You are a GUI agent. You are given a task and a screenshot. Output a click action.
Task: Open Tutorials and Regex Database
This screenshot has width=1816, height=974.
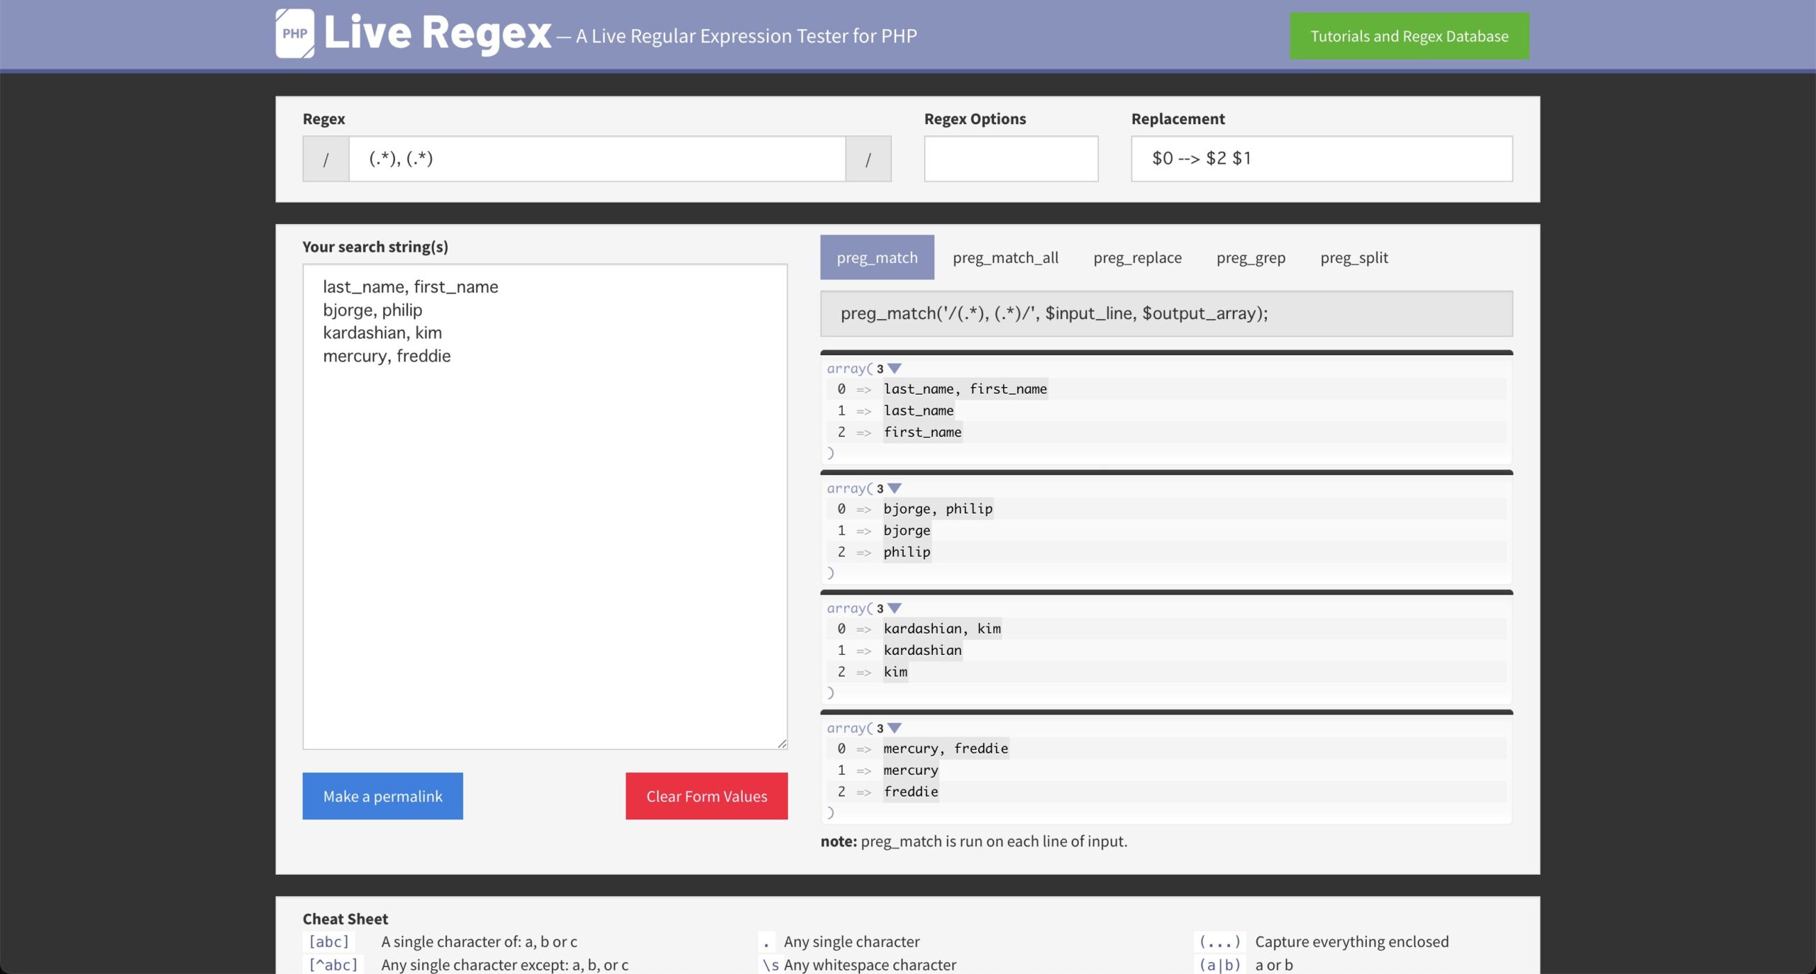pos(1409,36)
